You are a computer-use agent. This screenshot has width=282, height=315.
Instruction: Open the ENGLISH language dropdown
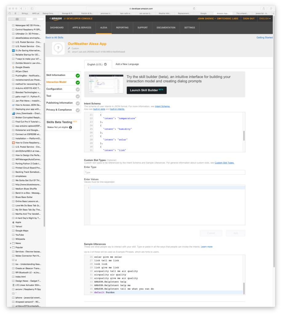pyautogui.click(x=265, y=18)
